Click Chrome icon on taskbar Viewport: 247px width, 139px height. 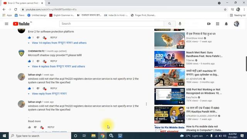(x=102, y=136)
